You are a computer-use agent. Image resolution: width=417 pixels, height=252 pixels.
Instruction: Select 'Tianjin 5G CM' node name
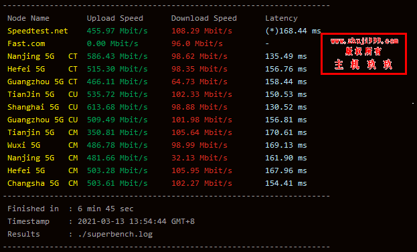(x=42, y=132)
